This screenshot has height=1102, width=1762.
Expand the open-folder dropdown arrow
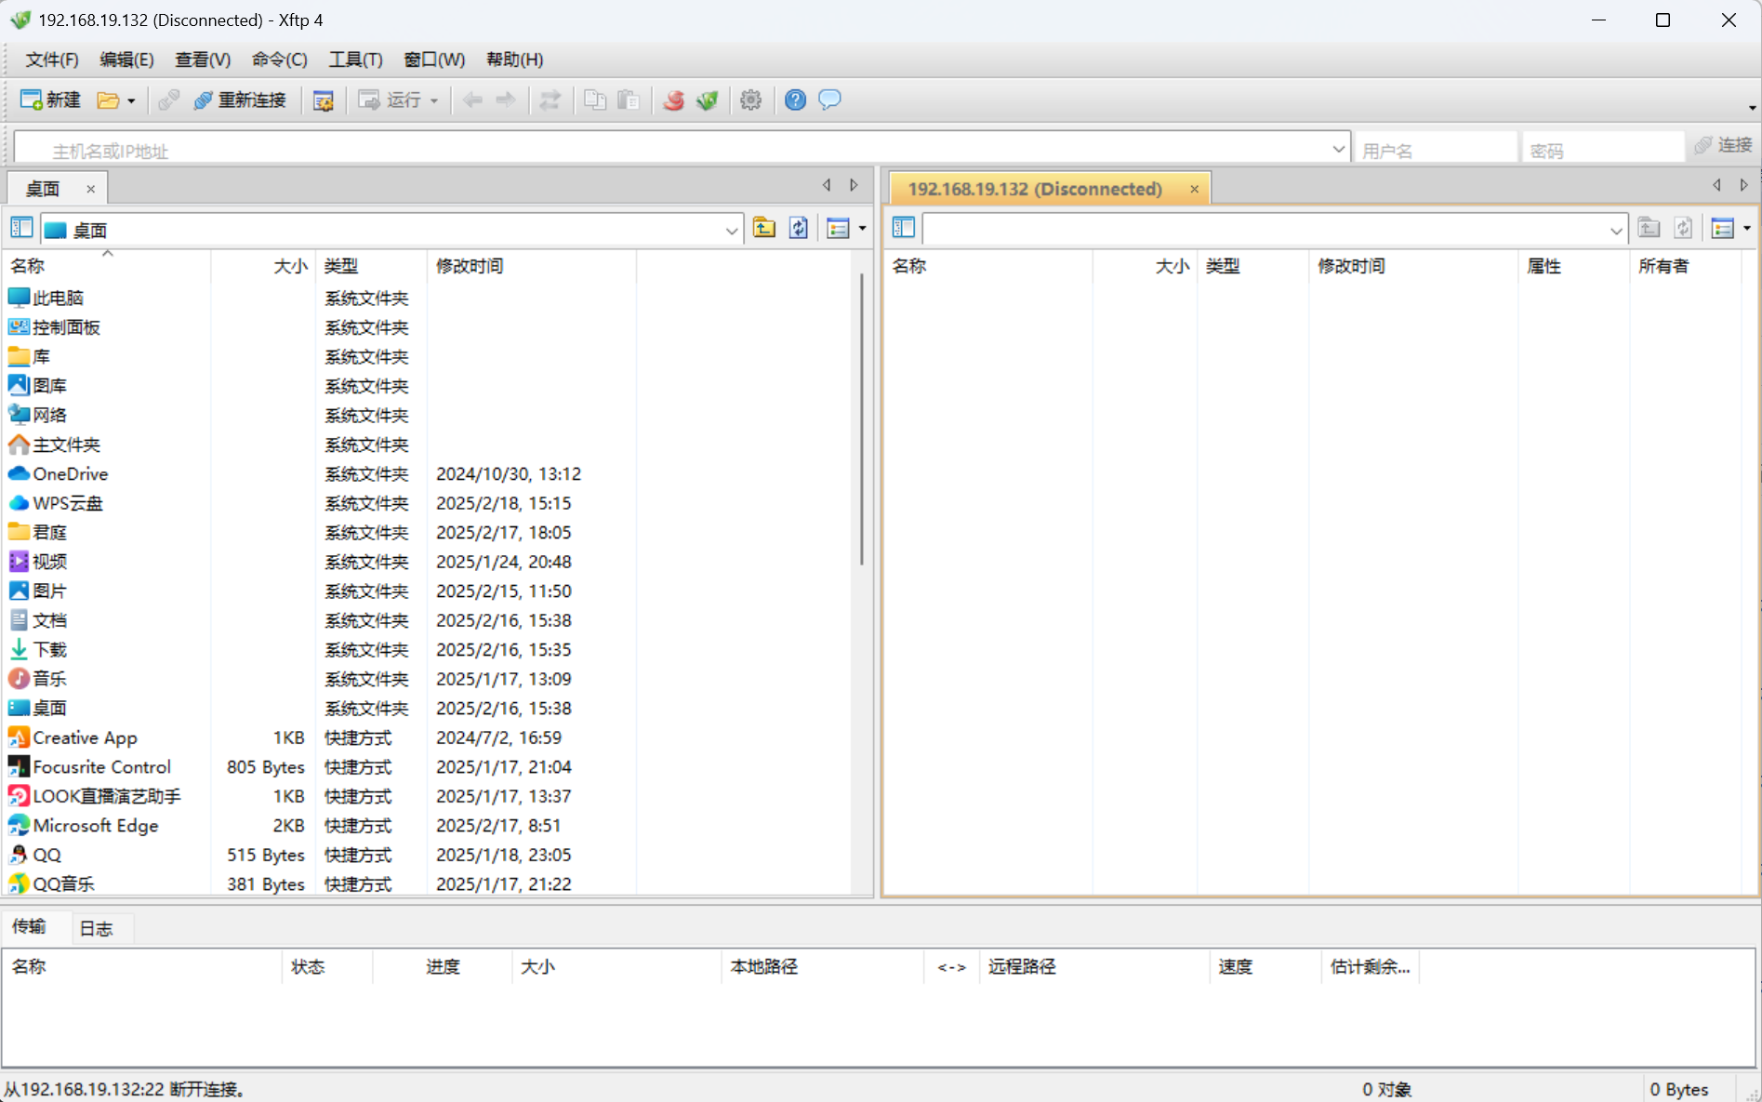pos(131,100)
